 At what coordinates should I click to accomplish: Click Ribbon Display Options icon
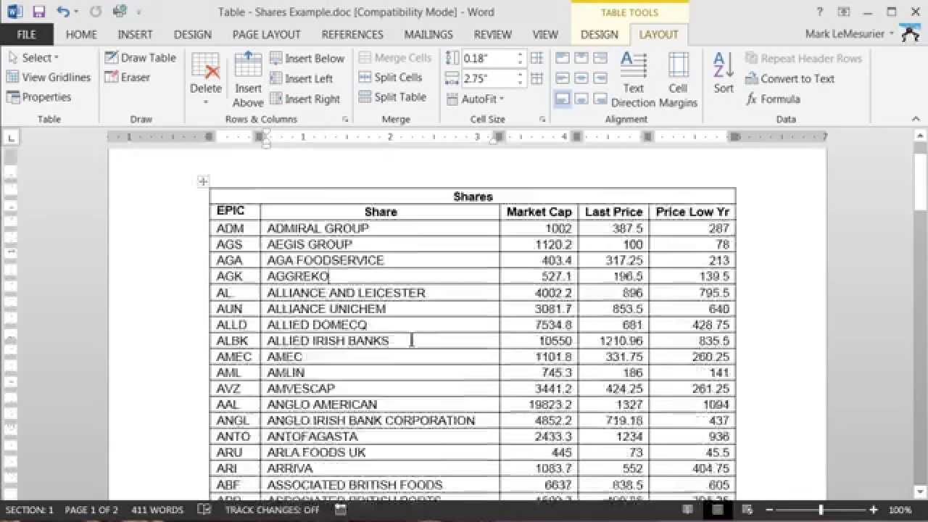pyautogui.click(x=843, y=12)
